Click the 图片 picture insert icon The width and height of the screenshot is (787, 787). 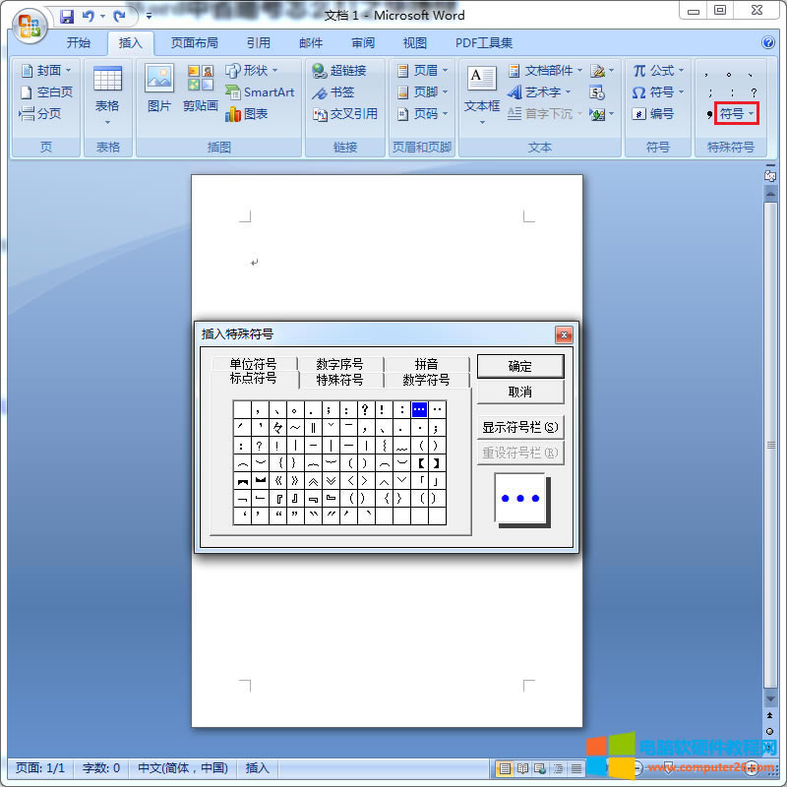click(x=158, y=89)
